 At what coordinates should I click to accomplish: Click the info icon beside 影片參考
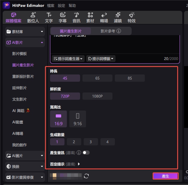pos(119,31)
